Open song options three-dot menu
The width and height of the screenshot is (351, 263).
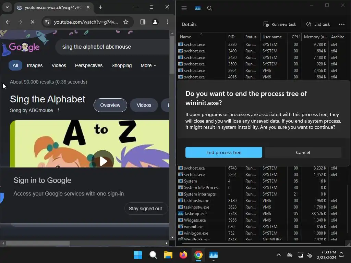pos(58,110)
